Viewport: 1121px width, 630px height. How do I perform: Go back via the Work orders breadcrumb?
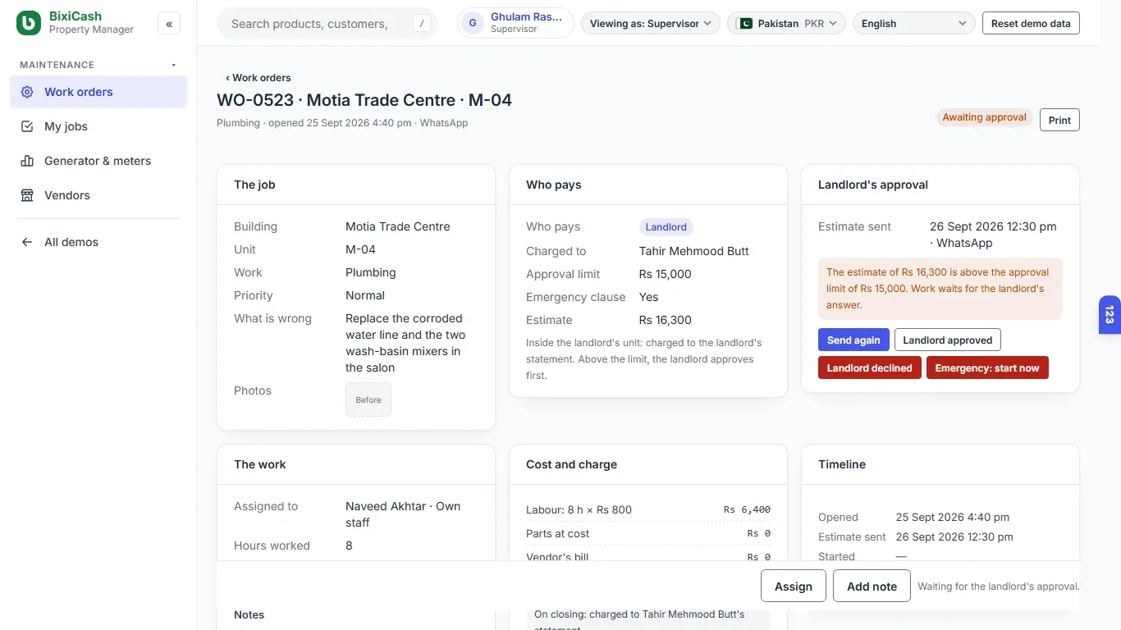[259, 78]
